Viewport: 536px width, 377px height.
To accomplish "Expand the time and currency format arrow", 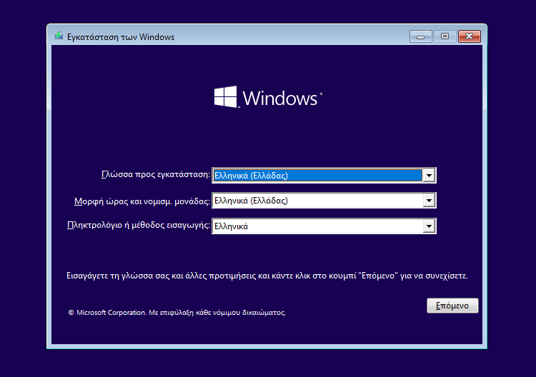I will tap(429, 201).
